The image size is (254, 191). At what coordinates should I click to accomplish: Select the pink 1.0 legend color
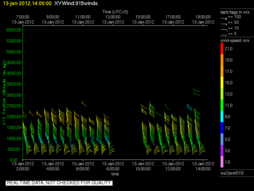pos(222,162)
